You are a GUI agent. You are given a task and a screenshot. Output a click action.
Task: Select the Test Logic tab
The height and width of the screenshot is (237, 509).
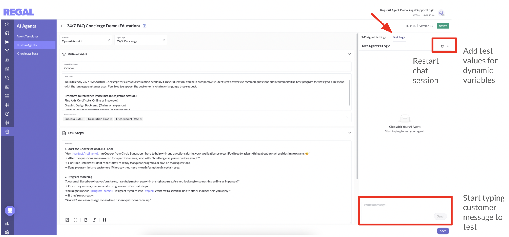tap(399, 37)
